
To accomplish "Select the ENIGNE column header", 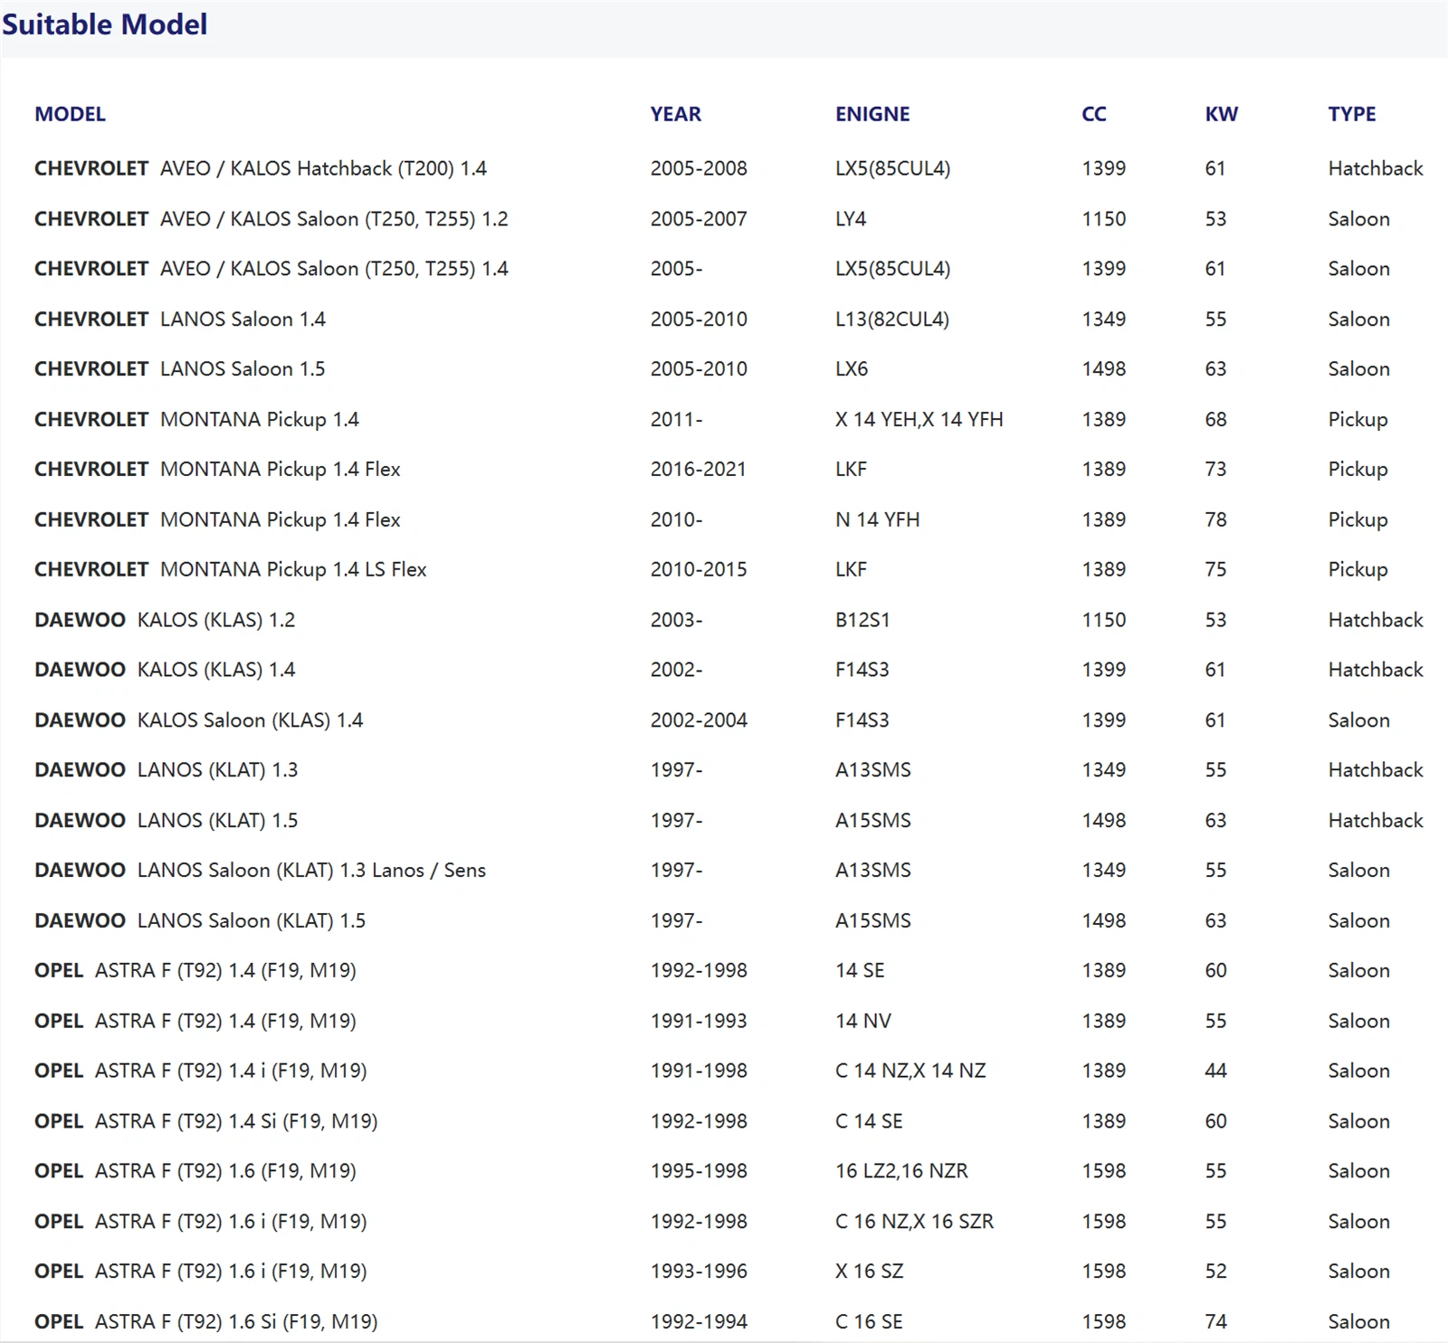I will [x=872, y=114].
